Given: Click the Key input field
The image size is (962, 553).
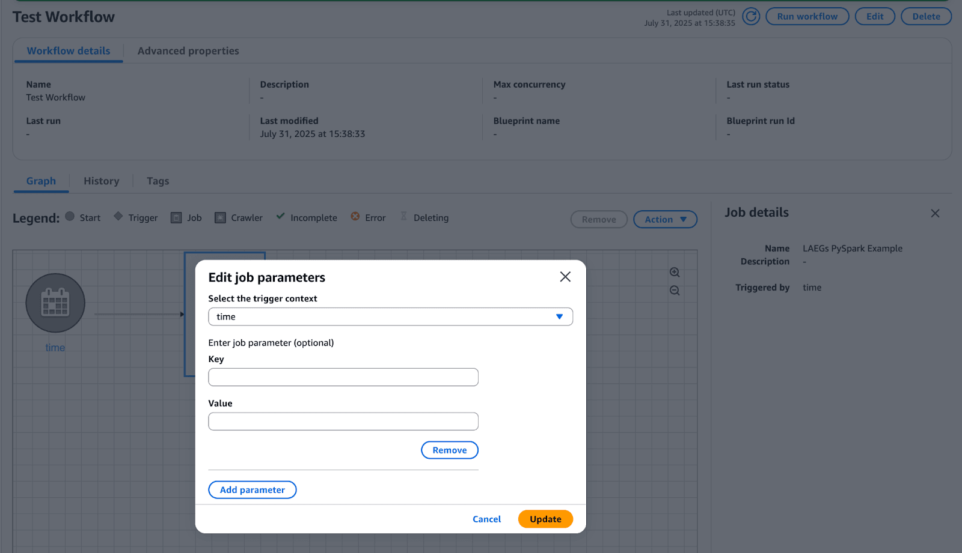Looking at the screenshot, I should tap(343, 378).
